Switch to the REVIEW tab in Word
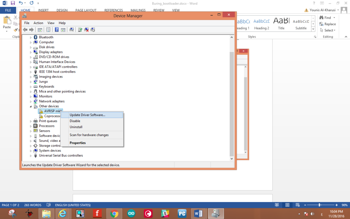 point(159,10)
